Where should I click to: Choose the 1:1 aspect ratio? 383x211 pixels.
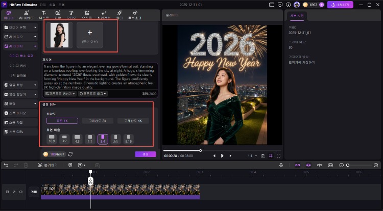tap(90, 139)
